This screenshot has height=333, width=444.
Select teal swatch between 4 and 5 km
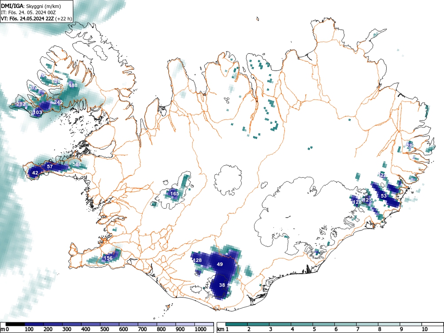(302, 324)
